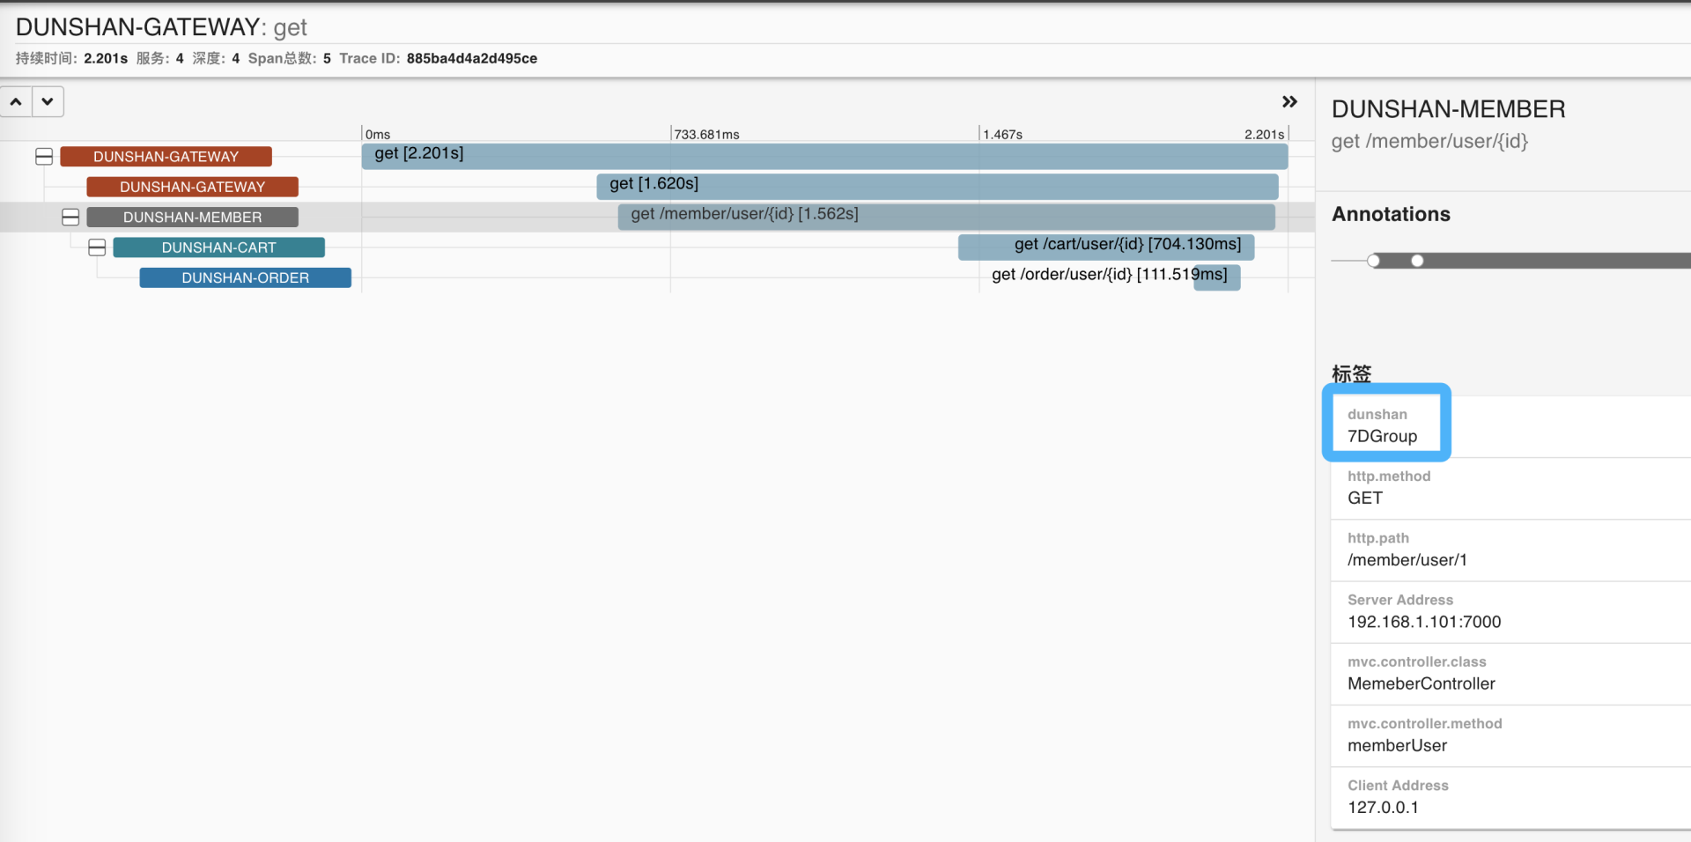Click the collapse-all up chevron button

pos(16,102)
